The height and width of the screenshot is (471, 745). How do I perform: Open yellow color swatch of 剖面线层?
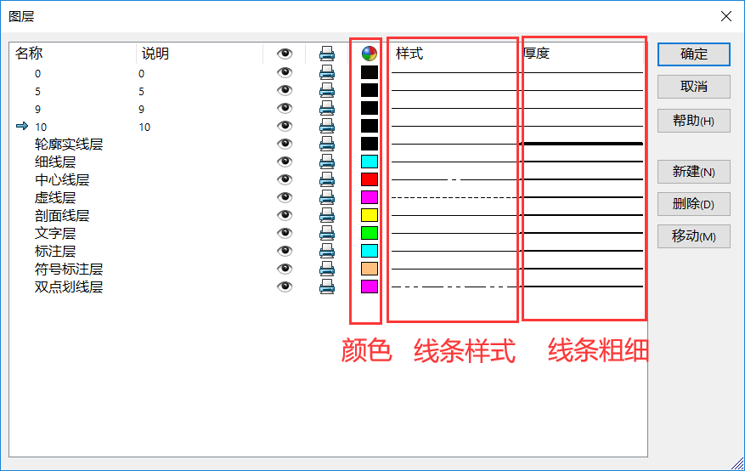[370, 215]
